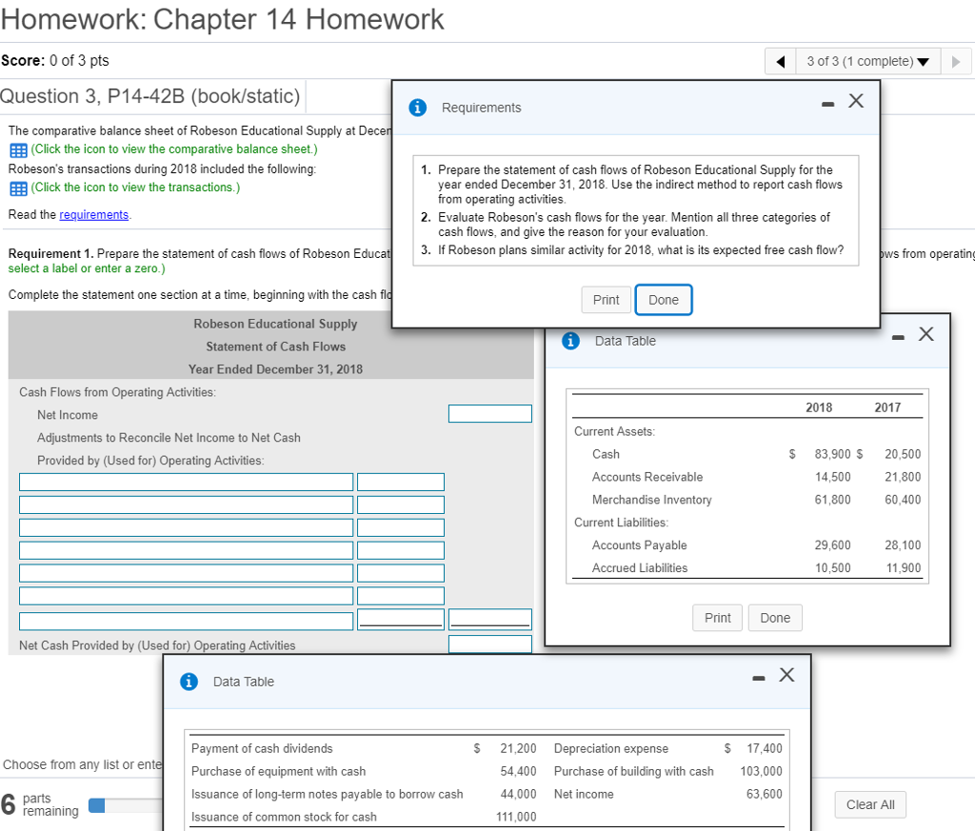
Task: Click third adjustment amount field
Action: (x=401, y=527)
